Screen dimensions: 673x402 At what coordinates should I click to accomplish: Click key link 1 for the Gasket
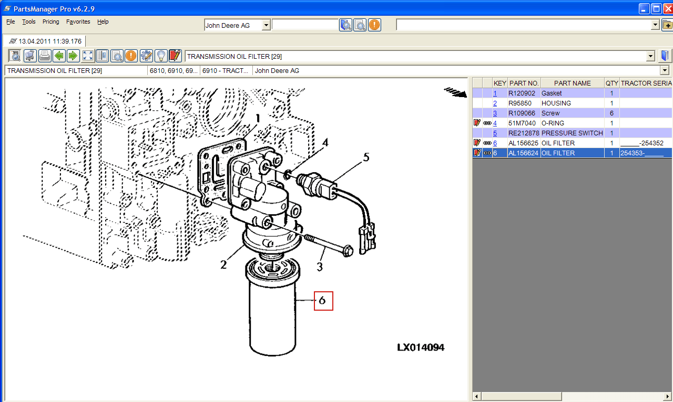(495, 93)
